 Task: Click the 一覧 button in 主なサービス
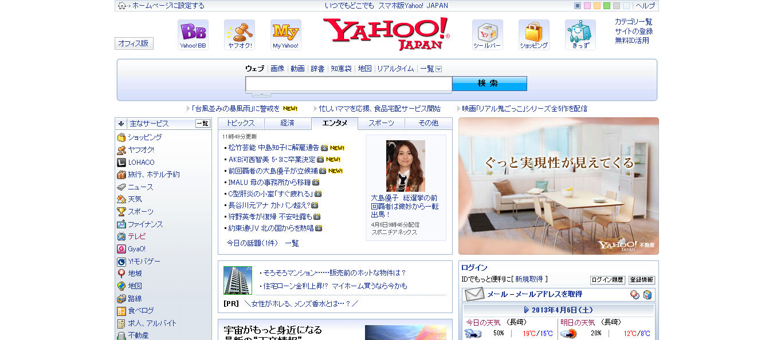pyautogui.click(x=203, y=123)
